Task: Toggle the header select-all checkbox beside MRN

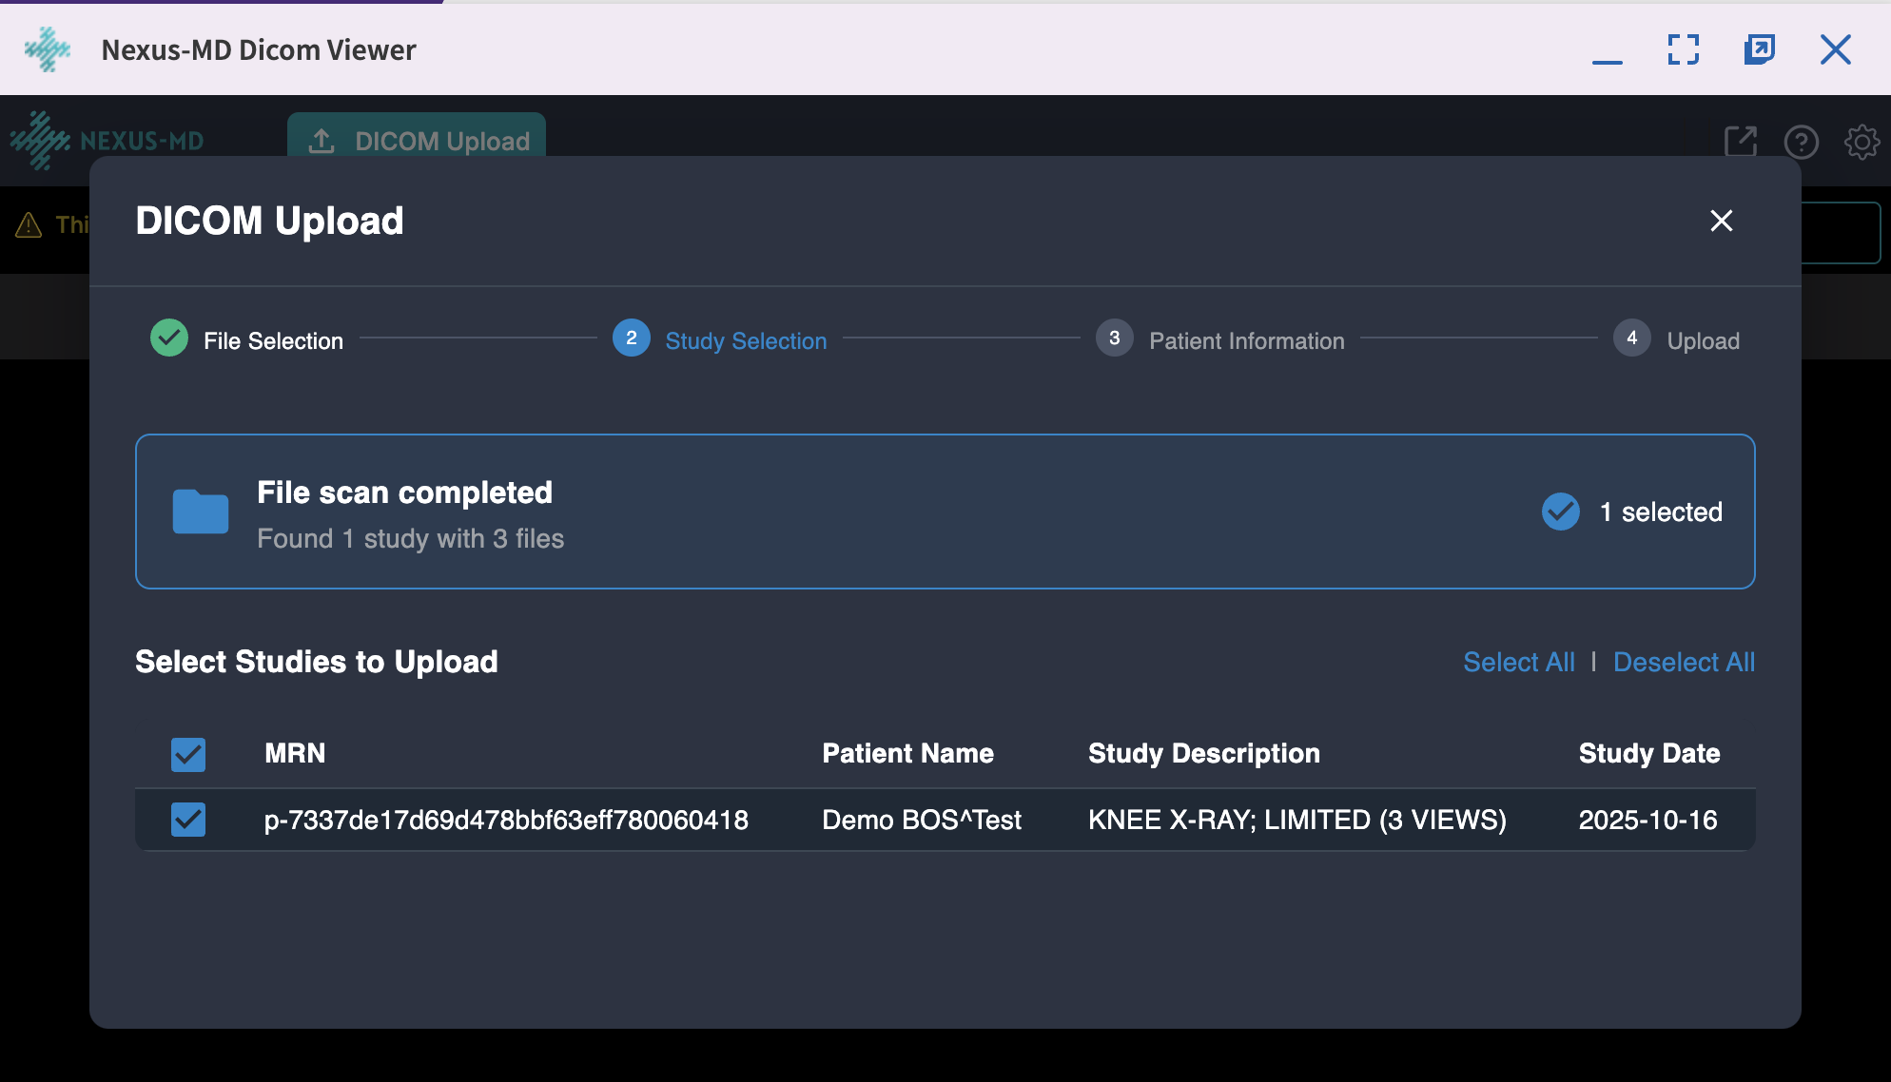Action: point(188,755)
